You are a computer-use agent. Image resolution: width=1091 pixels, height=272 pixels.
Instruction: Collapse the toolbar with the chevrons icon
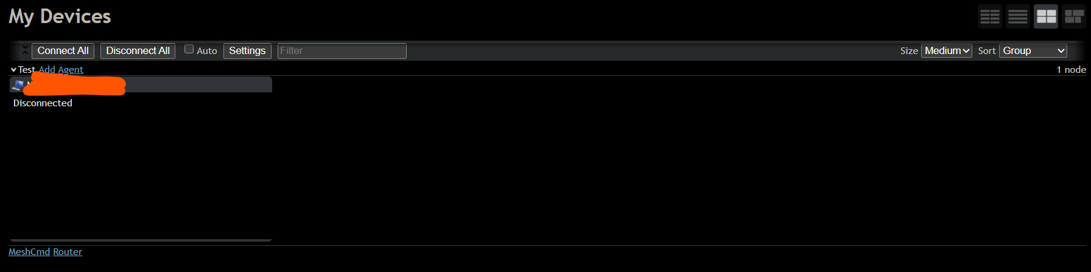[25, 50]
